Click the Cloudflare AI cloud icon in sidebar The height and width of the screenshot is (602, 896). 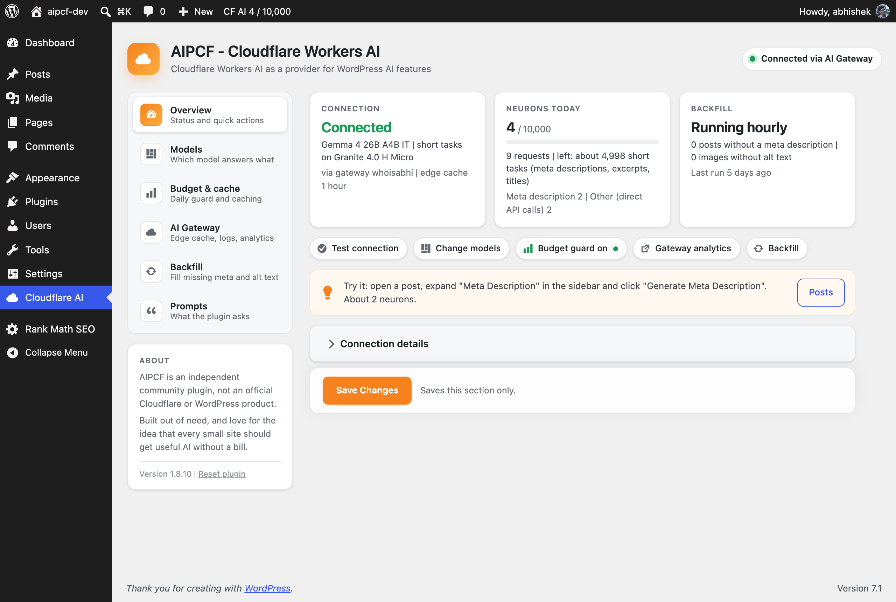click(13, 297)
